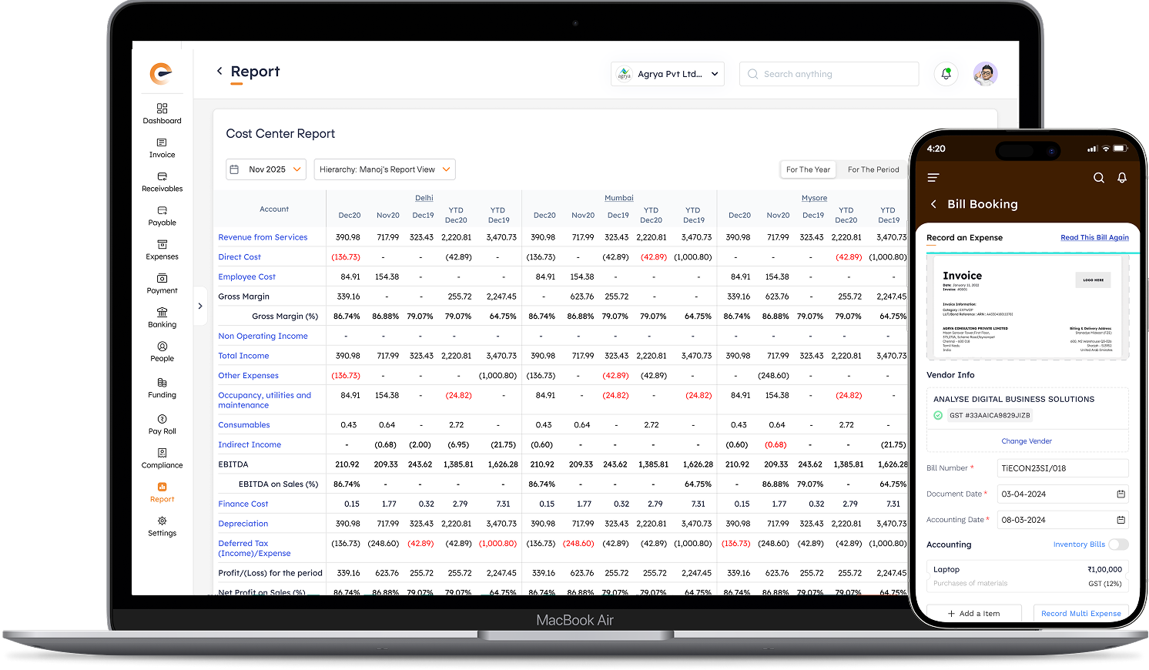1149x670 pixels.
Task: Expand the Hierarchy report view dropdown
Action: click(x=384, y=169)
